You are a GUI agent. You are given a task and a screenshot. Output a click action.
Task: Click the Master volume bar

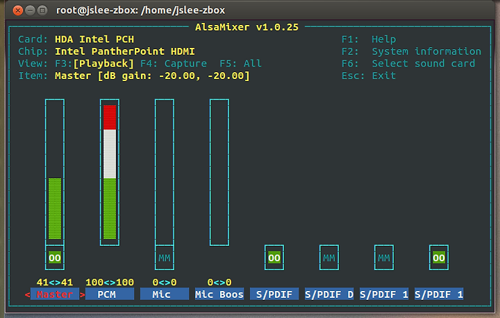55,173
